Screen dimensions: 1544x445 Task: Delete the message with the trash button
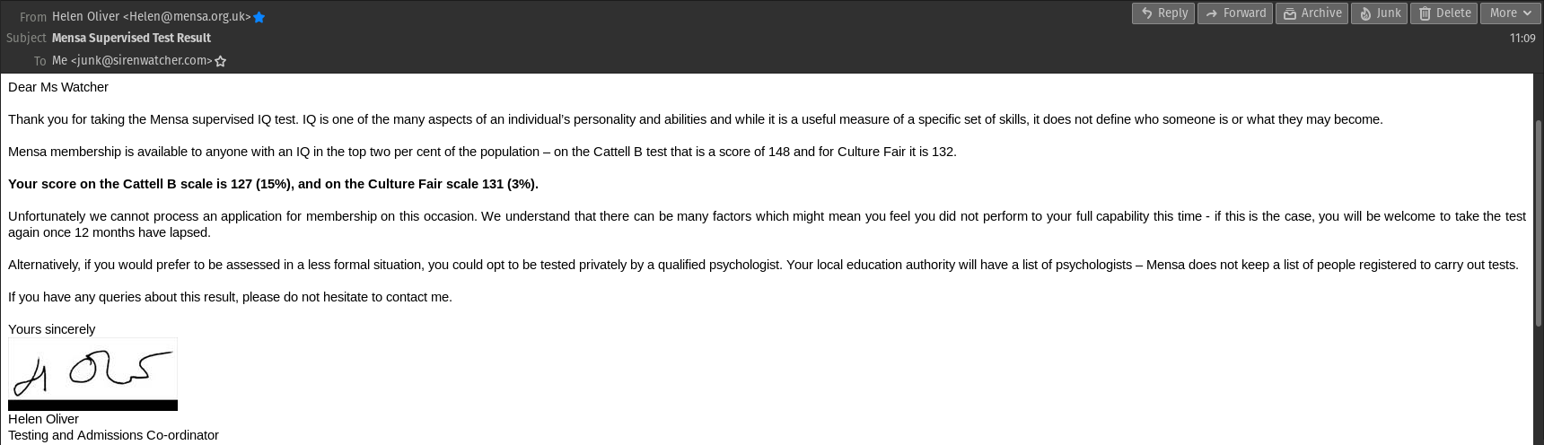pos(1443,13)
